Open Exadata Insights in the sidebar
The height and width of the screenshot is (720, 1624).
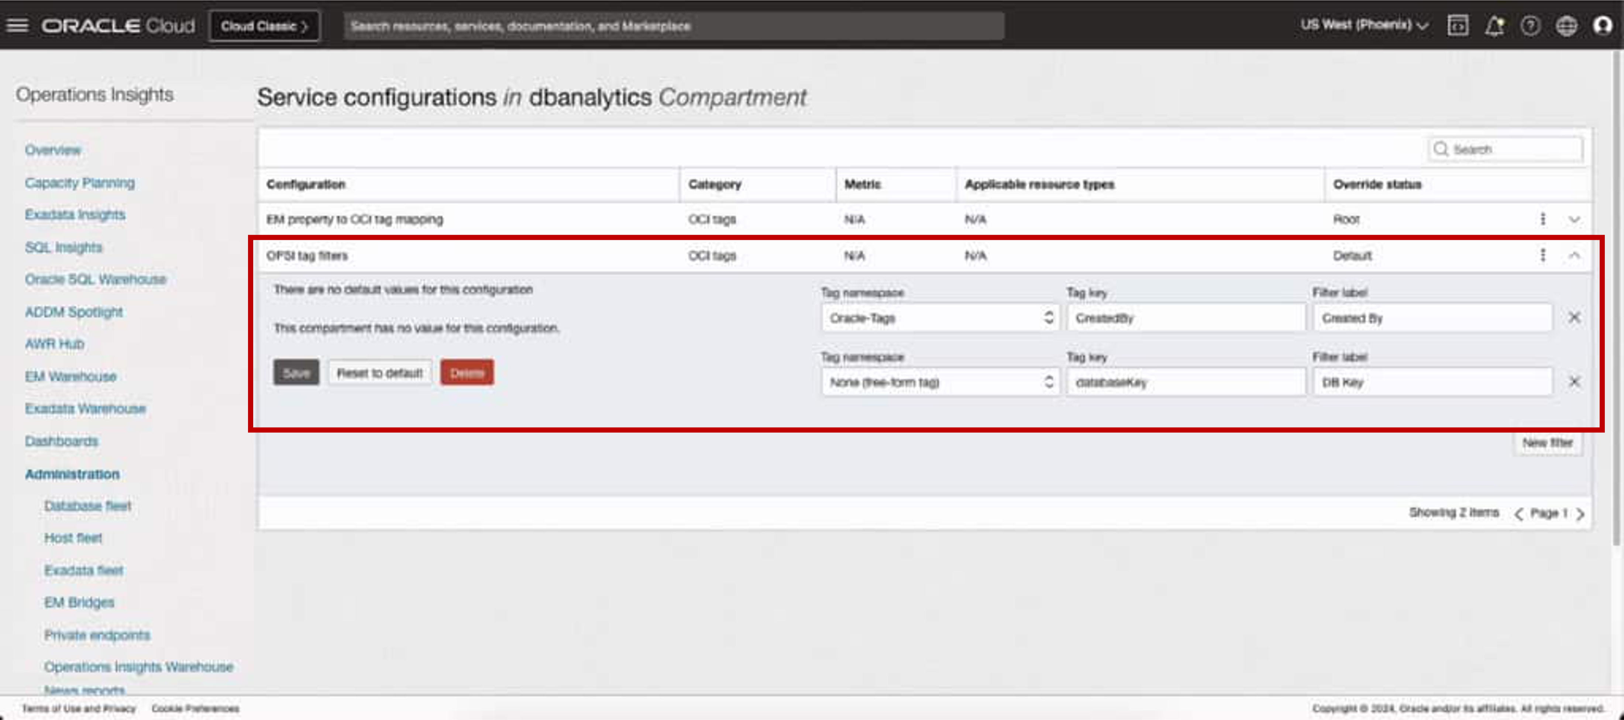(75, 215)
